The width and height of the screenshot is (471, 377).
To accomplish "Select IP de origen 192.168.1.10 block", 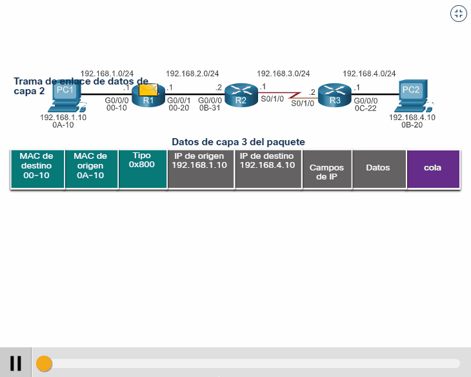I will [x=200, y=169].
